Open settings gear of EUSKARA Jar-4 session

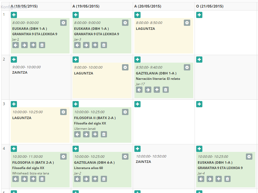(249, 156)
